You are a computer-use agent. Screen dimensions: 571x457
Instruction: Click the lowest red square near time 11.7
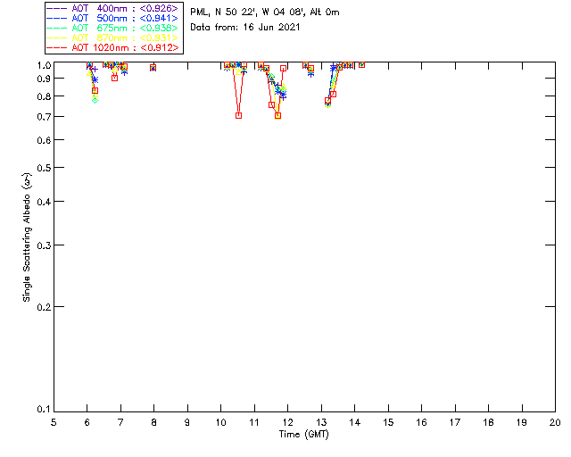[277, 115]
